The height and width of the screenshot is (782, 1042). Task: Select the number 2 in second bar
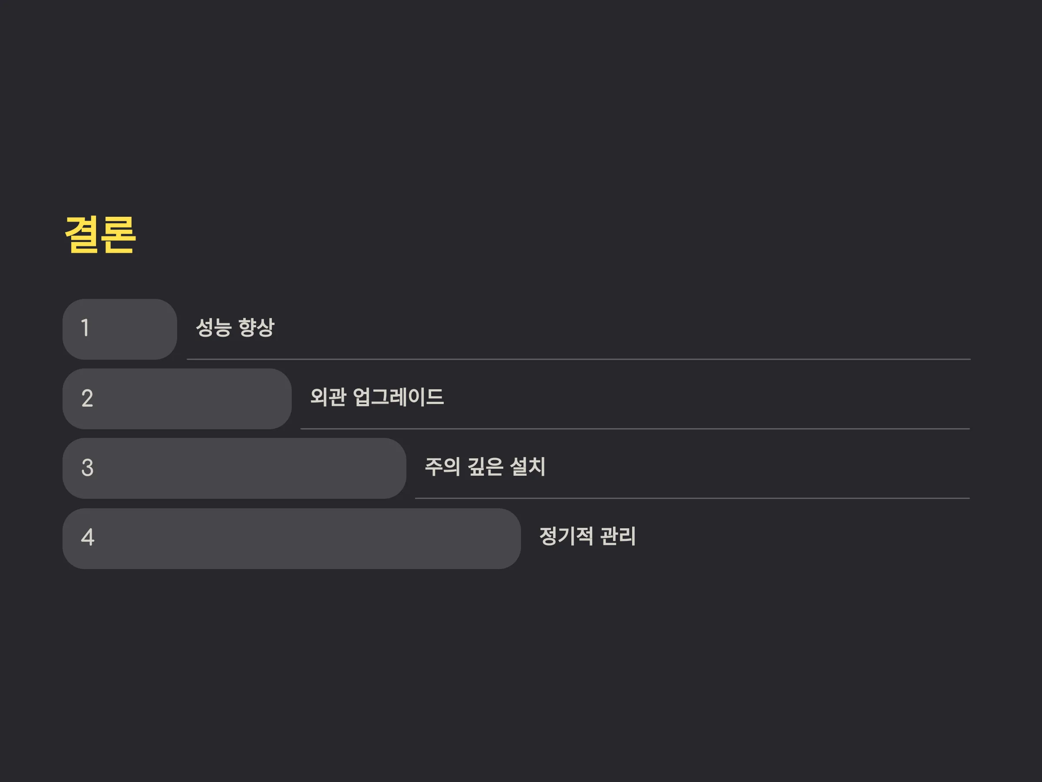click(87, 398)
